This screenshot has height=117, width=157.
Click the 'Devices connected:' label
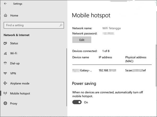(x=85, y=51)
